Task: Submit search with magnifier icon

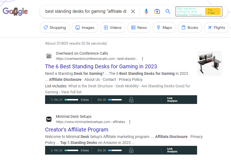Action: point(168,11)
